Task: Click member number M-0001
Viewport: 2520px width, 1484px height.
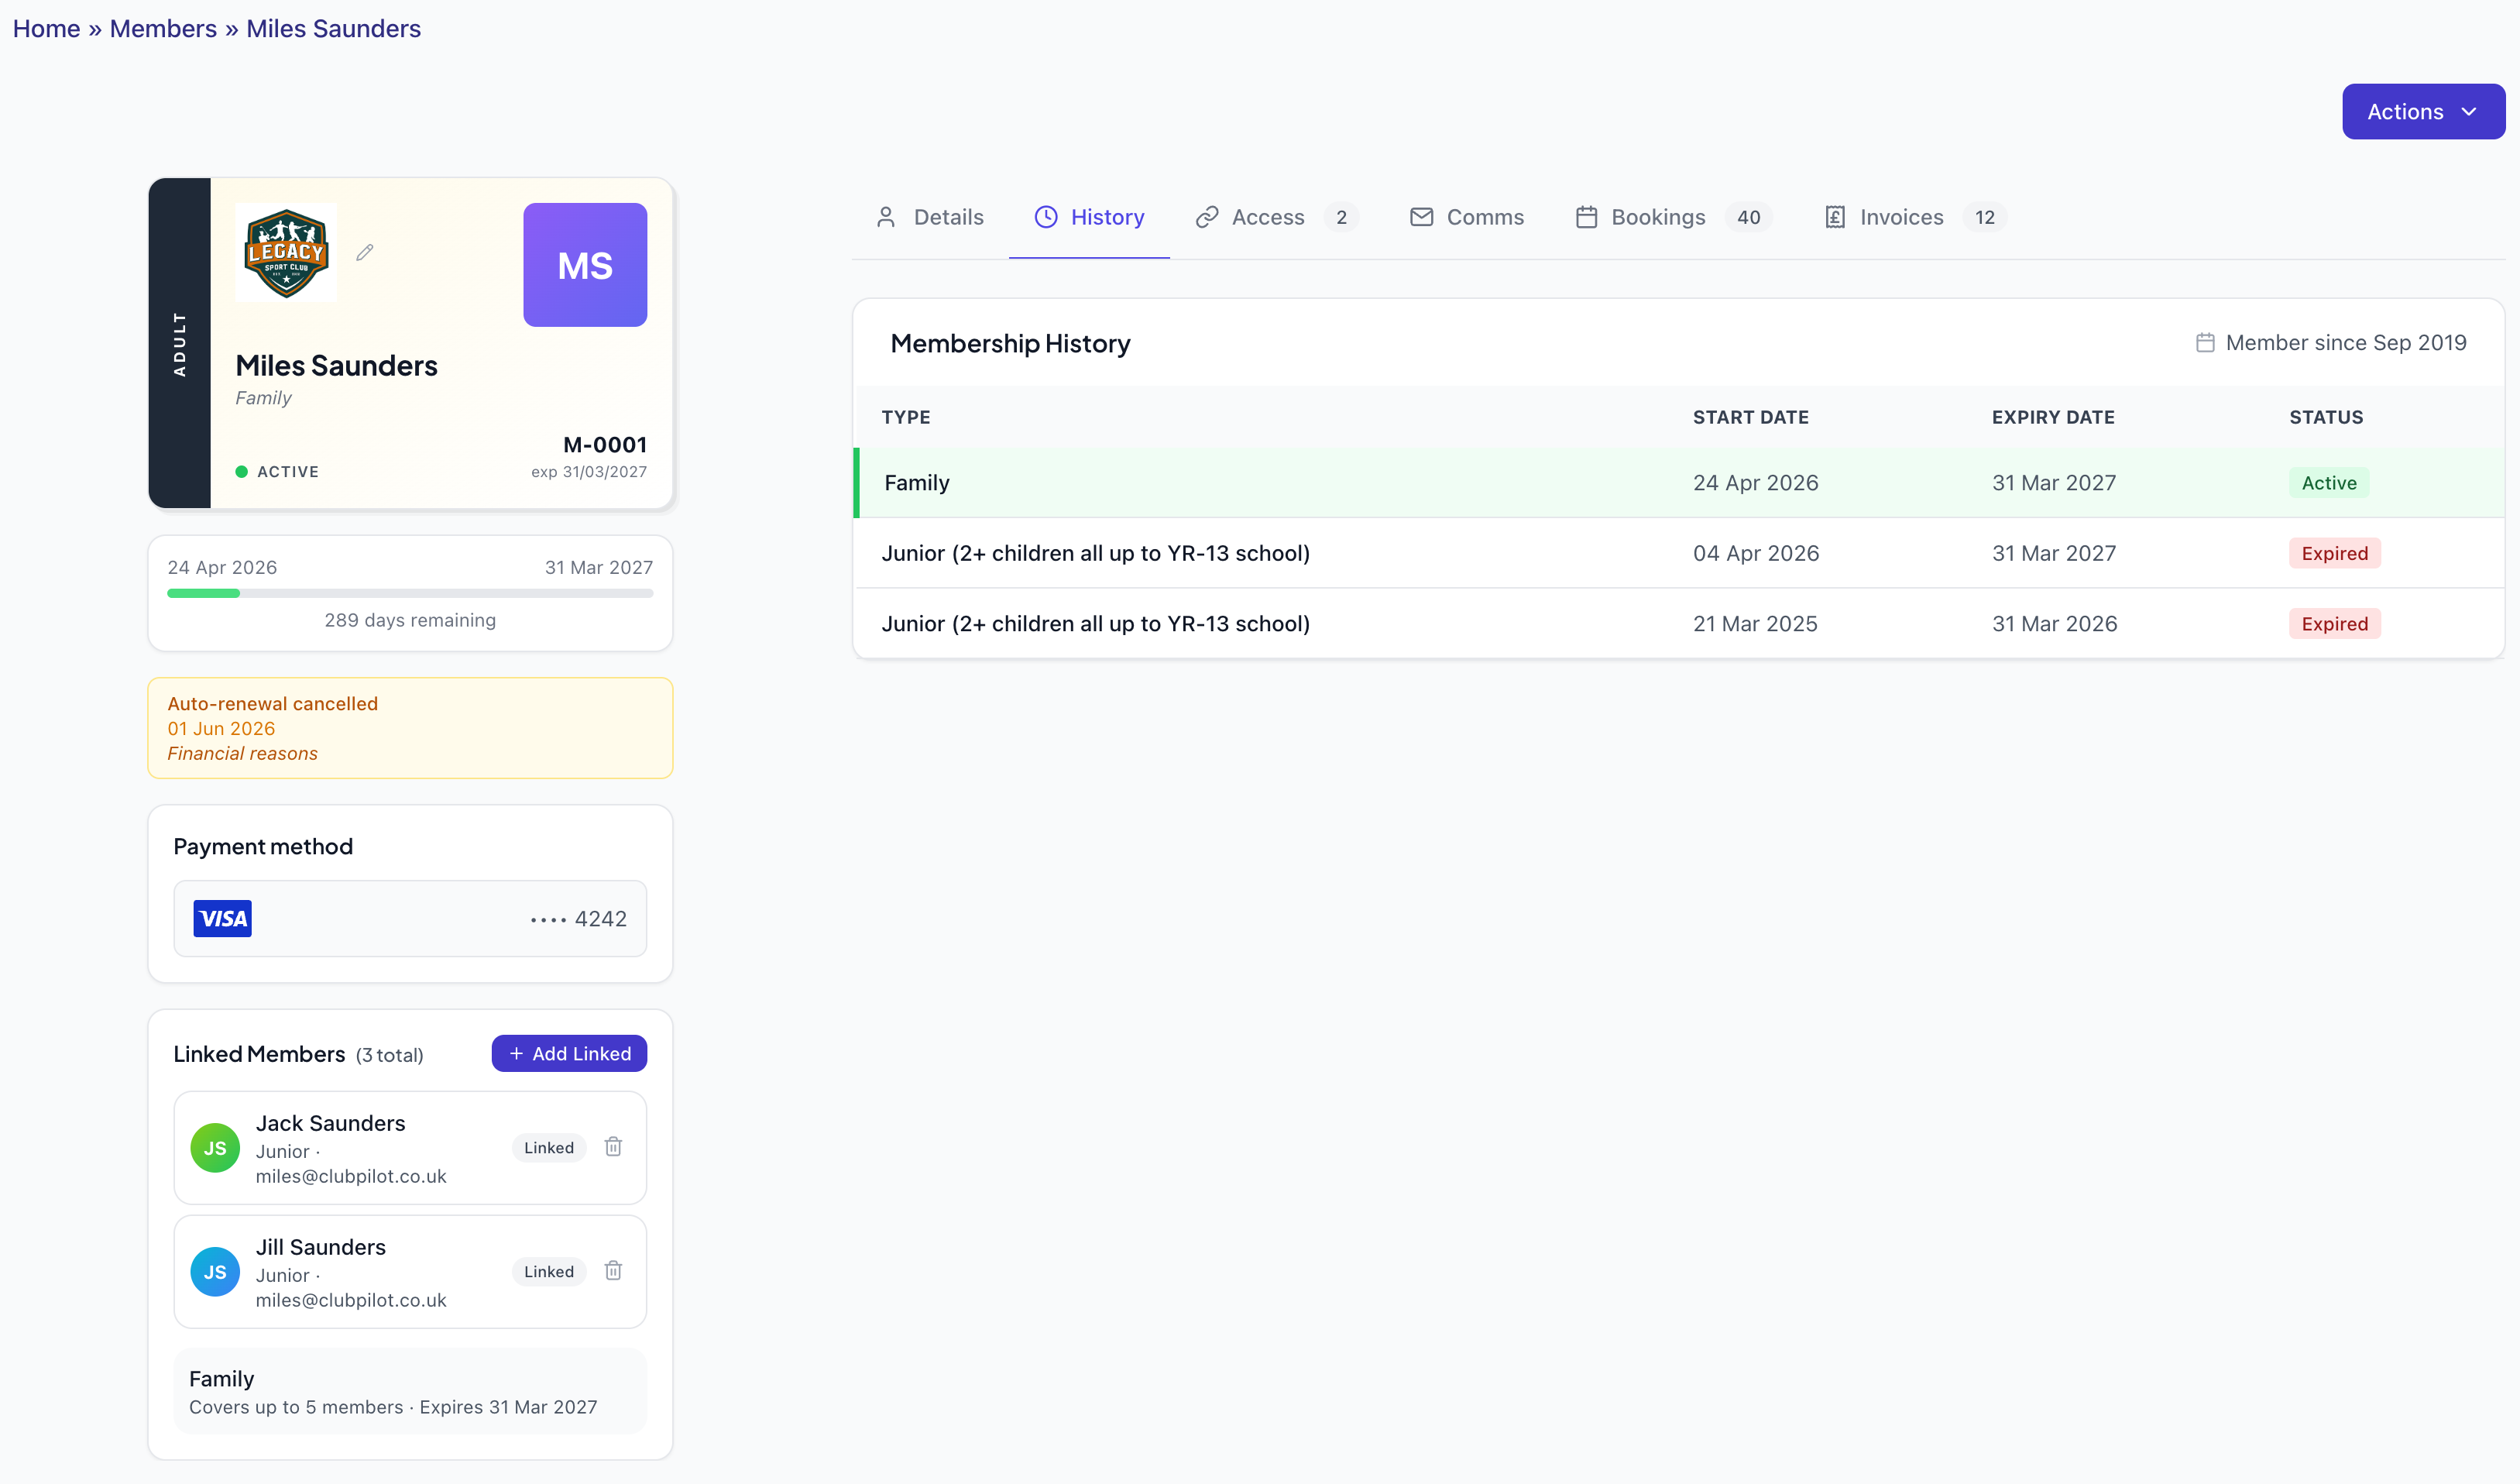Action: [x=605, y=445]
